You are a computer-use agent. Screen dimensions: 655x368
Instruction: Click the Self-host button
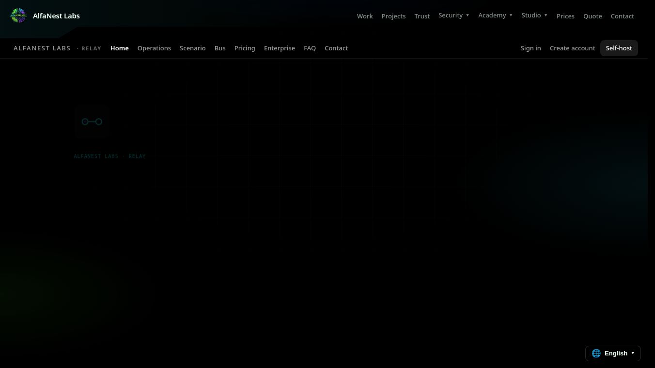click(x=619, y=48)
